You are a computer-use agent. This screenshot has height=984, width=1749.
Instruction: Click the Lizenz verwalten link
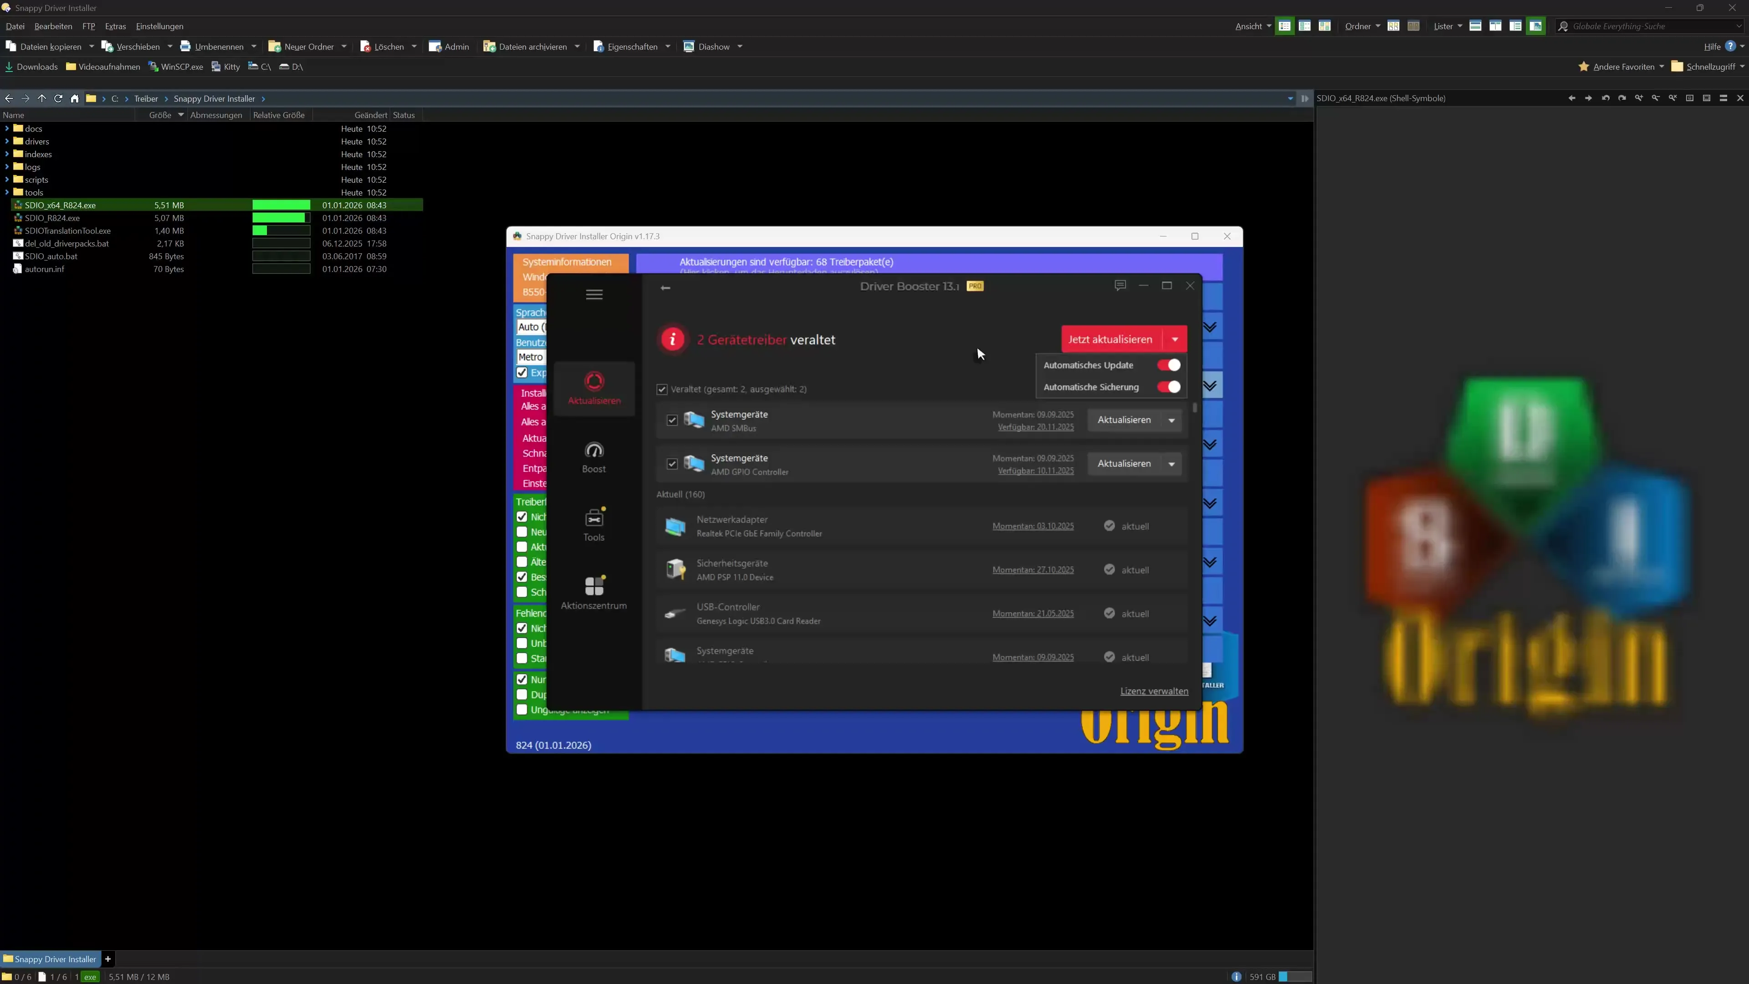coord(1154,691)
